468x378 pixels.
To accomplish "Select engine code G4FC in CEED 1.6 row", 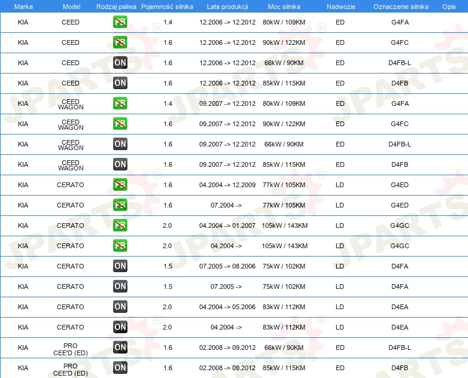I will 400,42.
